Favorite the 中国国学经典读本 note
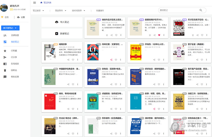 click(x=73, y=84)
